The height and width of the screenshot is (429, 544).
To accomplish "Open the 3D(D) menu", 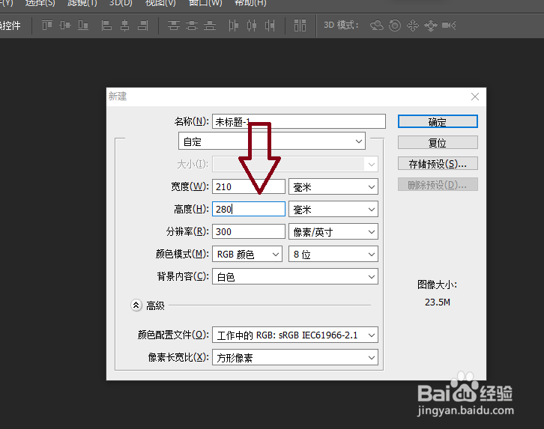I will pyautogui.click(x=121, y=3).
